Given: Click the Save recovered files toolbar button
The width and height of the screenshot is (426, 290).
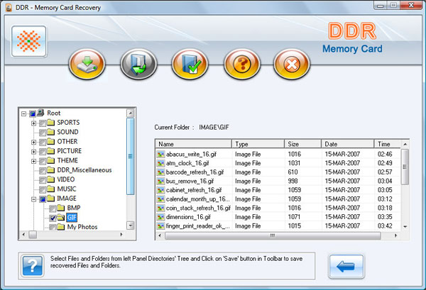Looking at the screenshot, I should coord(87,65).
